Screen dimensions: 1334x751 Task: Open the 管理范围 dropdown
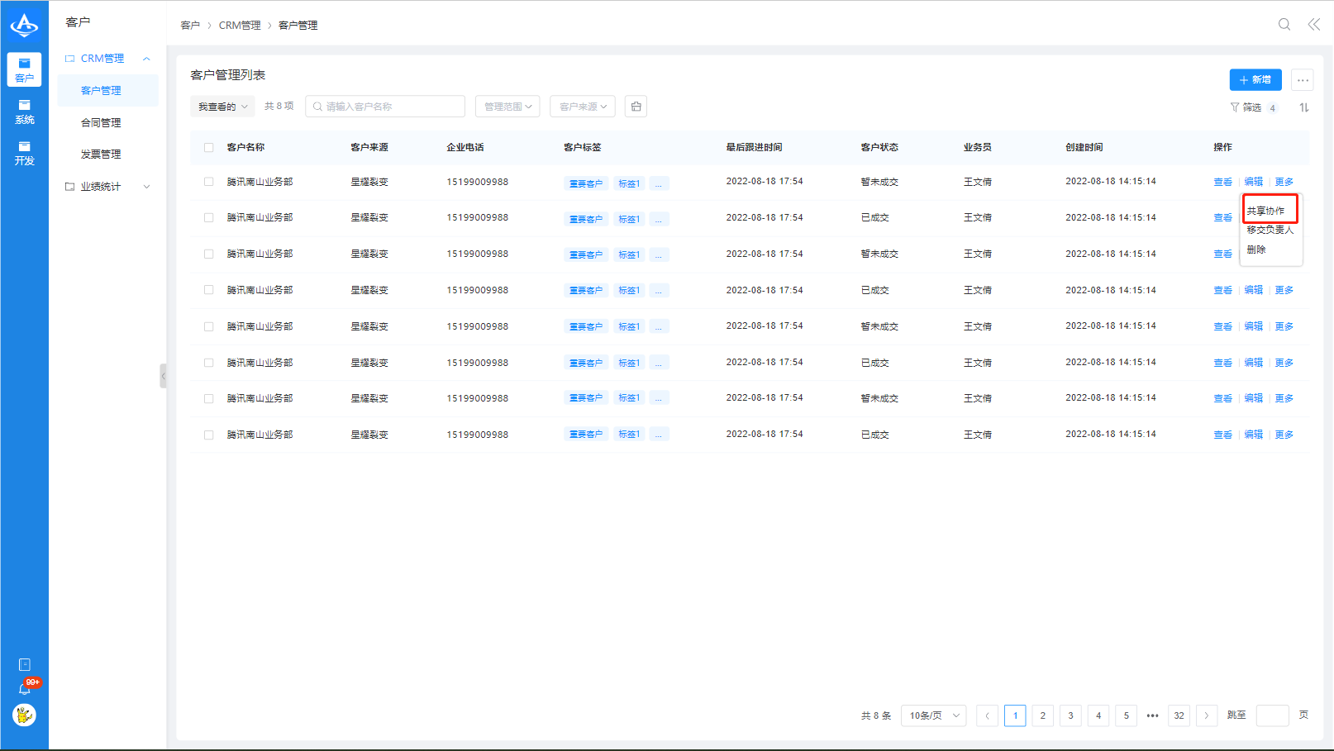pyautogui.click(x=507, y=107)
